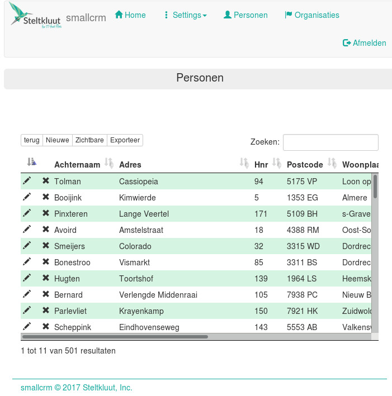Screen dimensions: 392x396
Task: Select the Almere woonplaats cell
Action: (355, 198)
